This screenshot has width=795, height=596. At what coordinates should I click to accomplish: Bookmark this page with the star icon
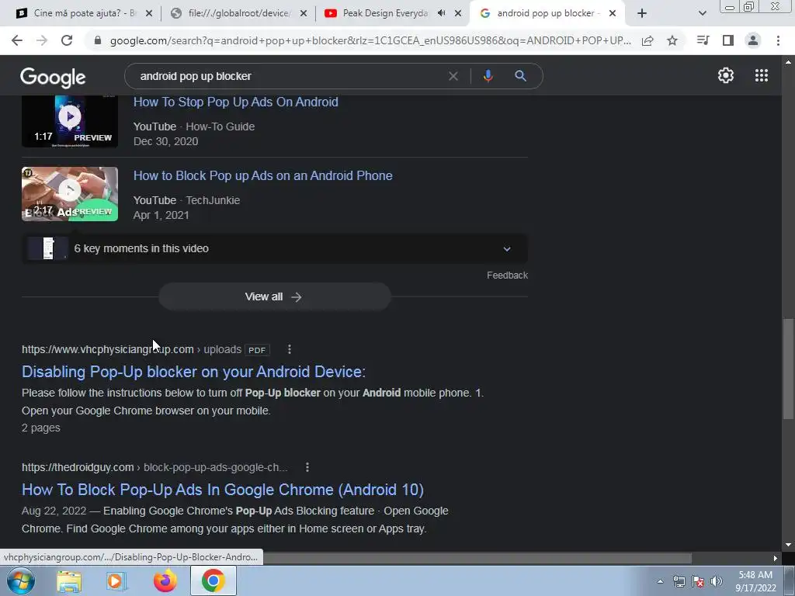coord(672,40)
